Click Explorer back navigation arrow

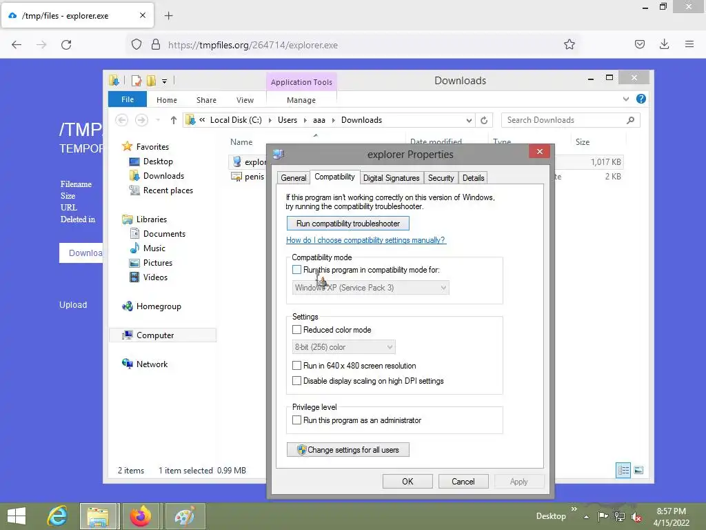coord(121,120)
